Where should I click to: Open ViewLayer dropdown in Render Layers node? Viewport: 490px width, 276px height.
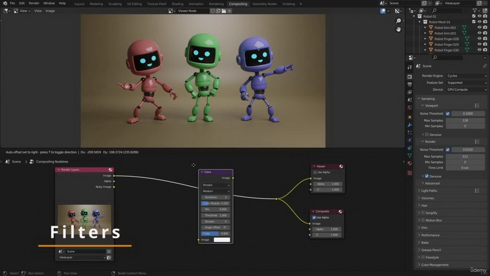82,257
